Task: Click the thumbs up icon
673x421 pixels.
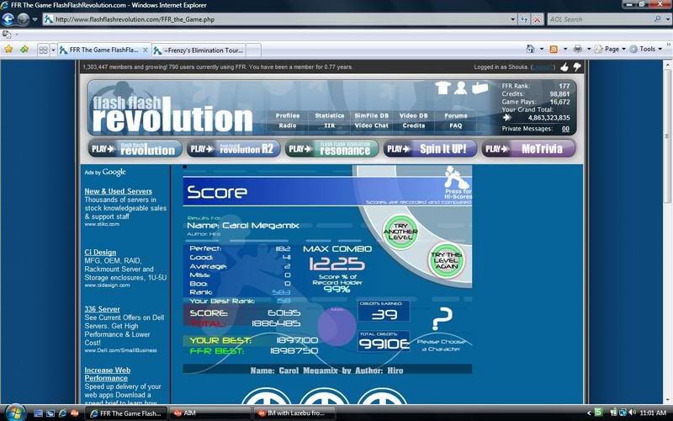Action: pos(564,67)
